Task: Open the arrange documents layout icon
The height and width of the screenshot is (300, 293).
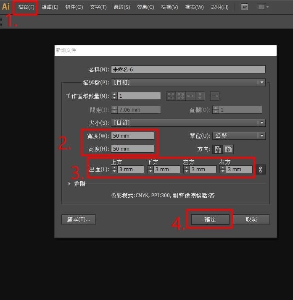Action: 263,7
